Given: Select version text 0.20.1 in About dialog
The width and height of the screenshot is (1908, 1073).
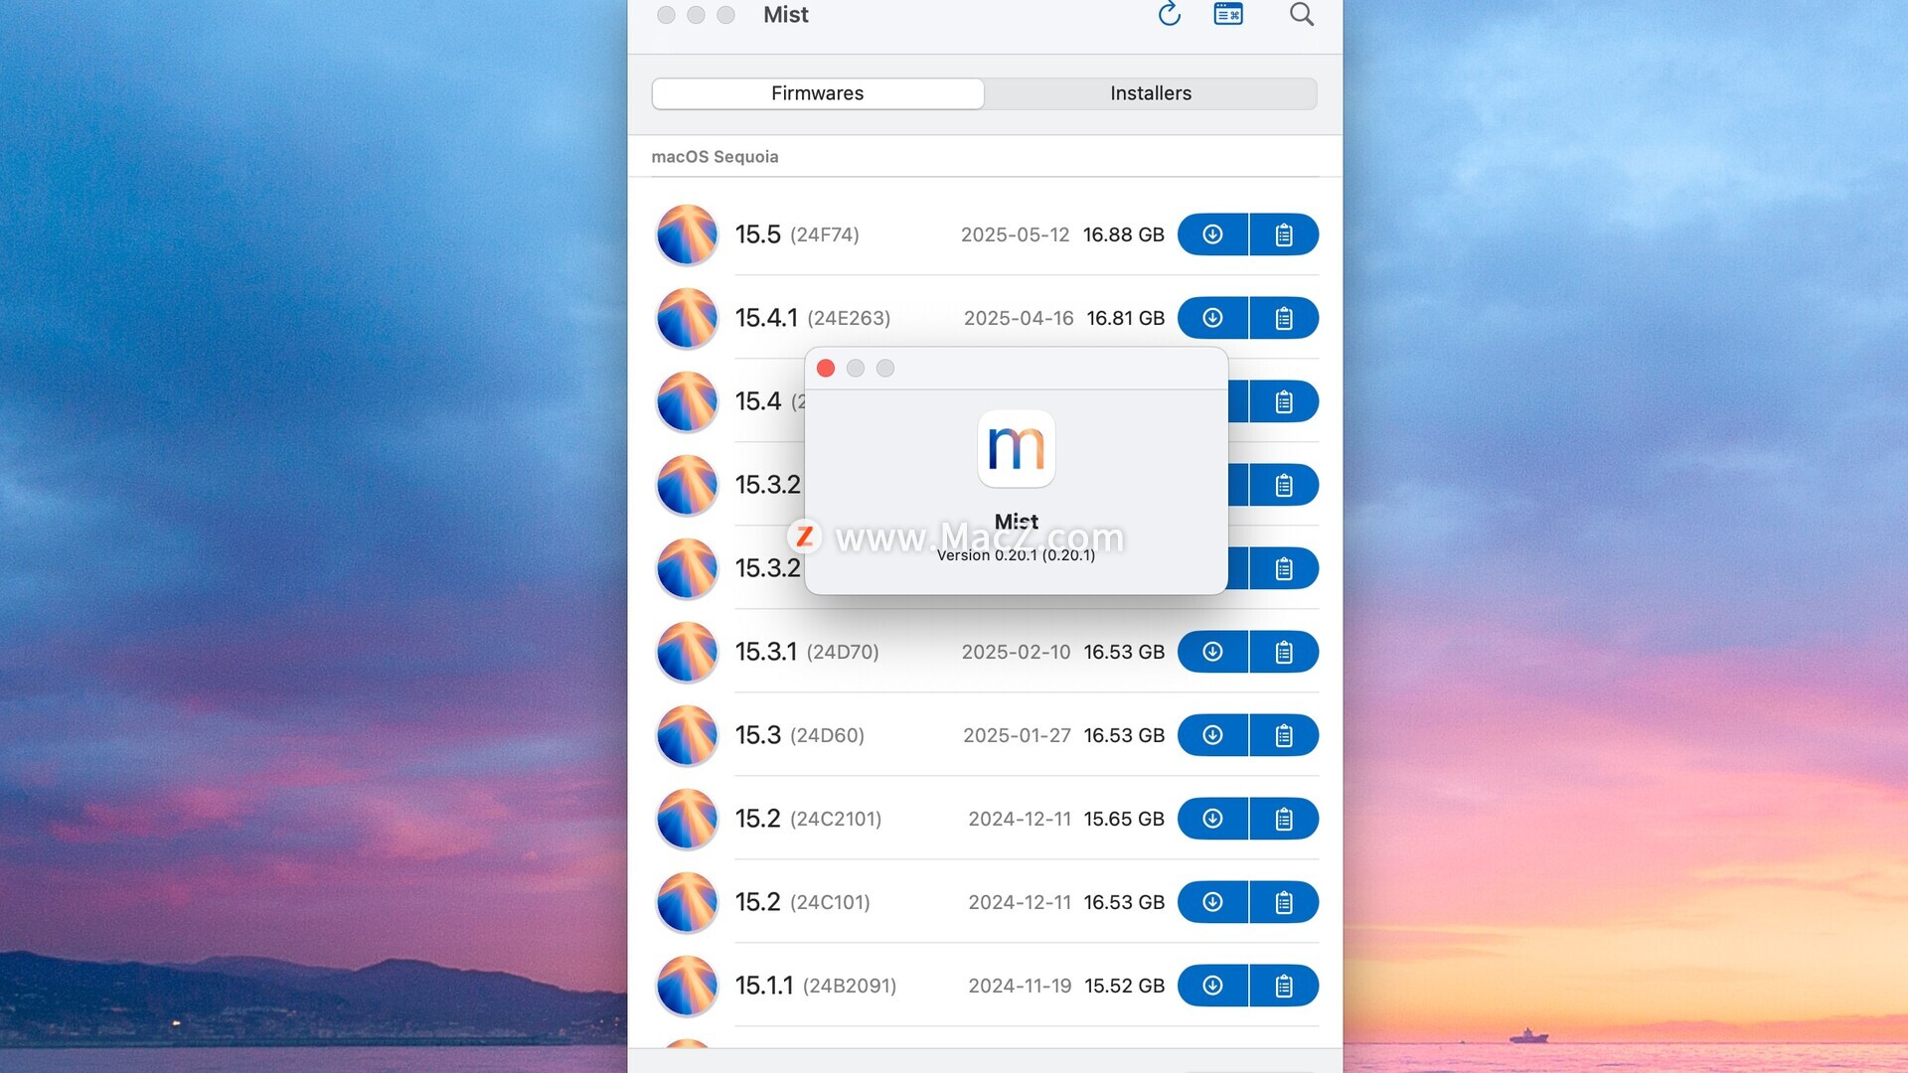Looking at the screenshot, I should point(1016,555).
